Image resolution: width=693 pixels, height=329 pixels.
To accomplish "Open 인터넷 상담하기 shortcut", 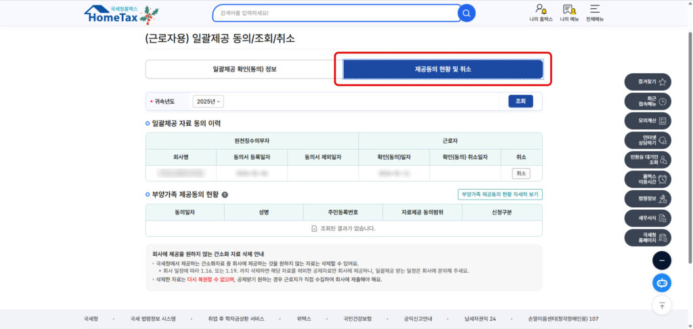I will 647,140.
